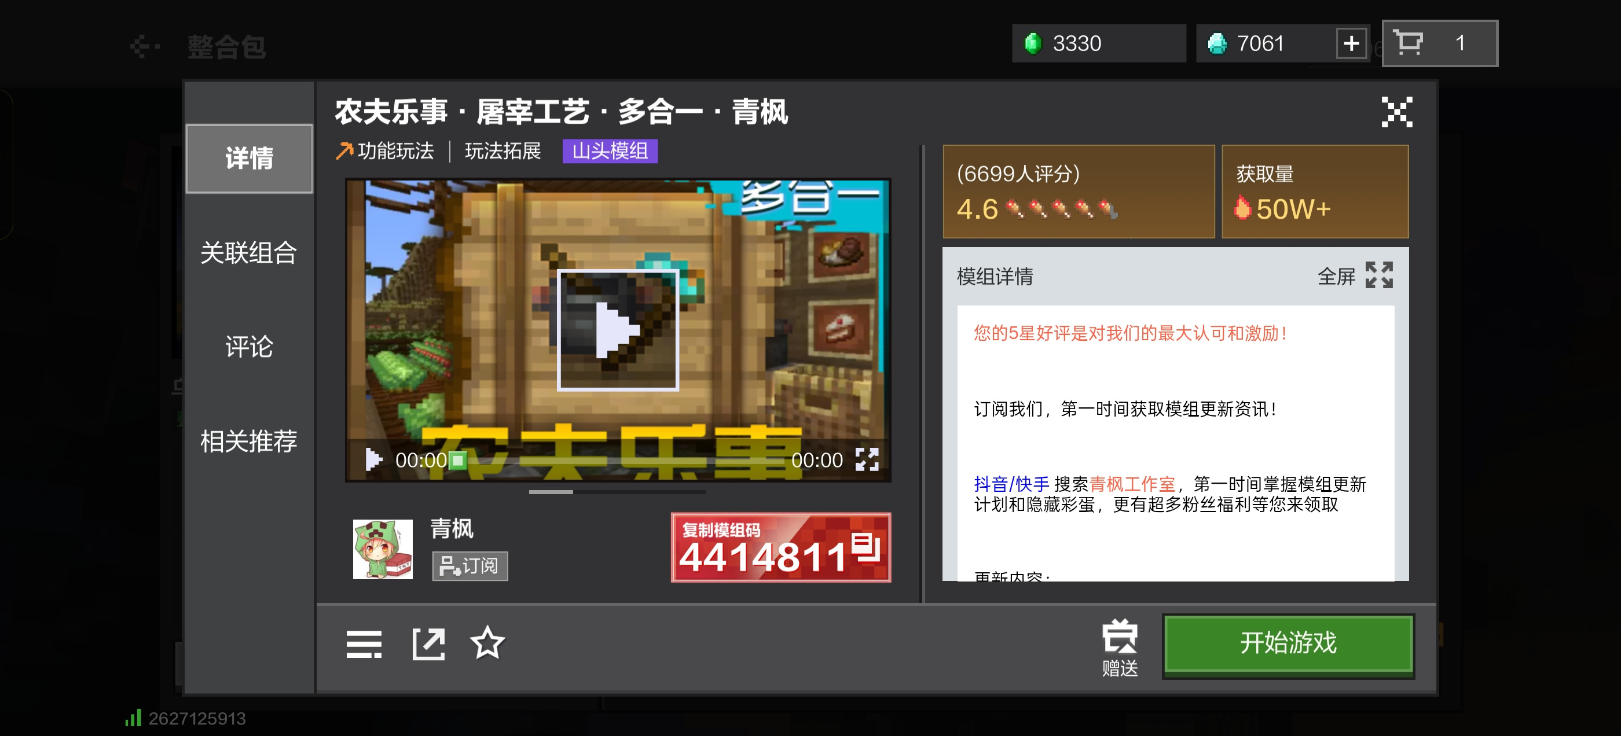Image resolution: width=1621 pixels, height=736 pixels.
Task: Switch to the 关联组合 tab
Action: 249,253
